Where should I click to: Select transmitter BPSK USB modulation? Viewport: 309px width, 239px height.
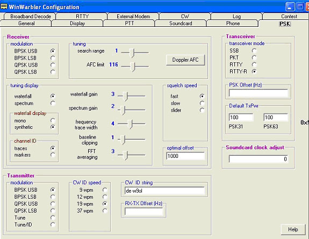[53, 190]
